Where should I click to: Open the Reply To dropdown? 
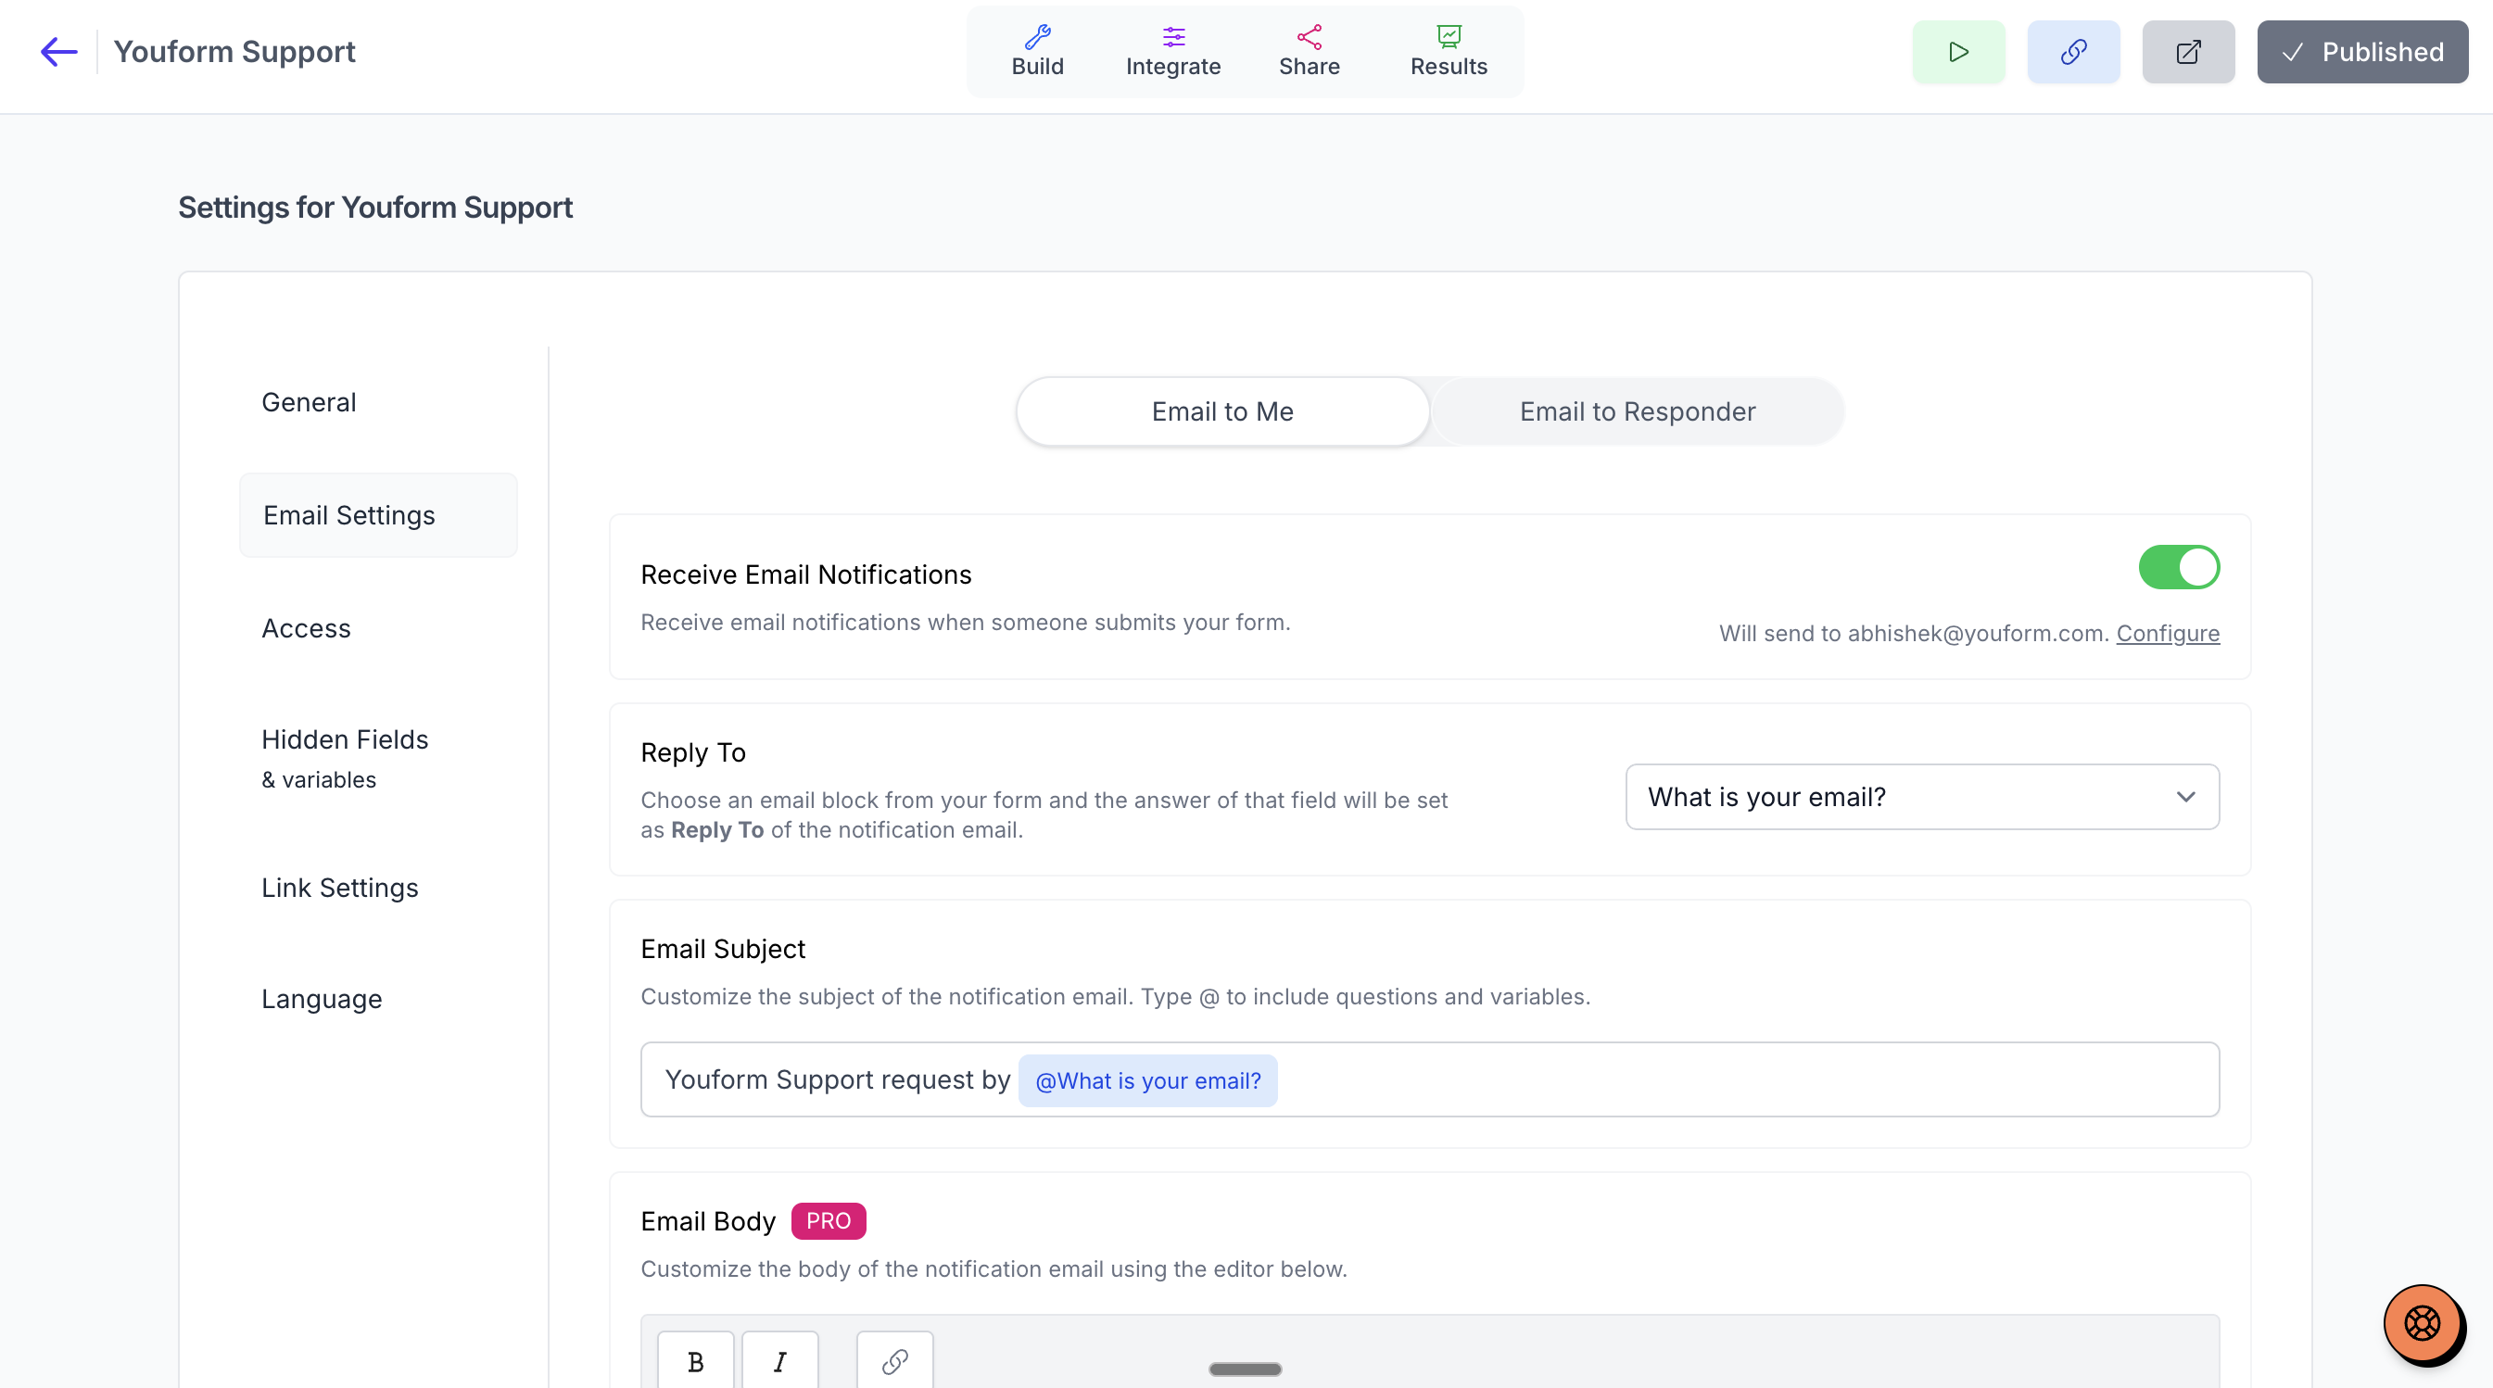click(1921, 796)
